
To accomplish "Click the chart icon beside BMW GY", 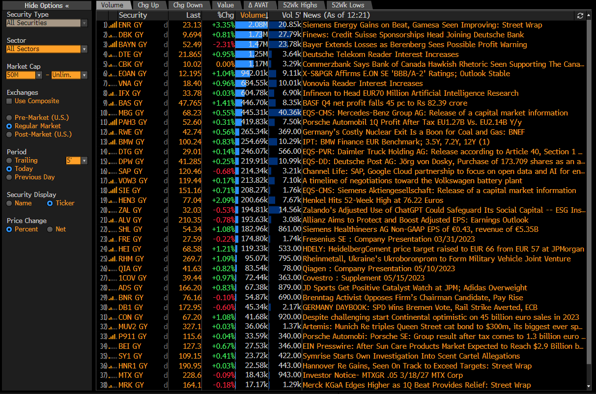I will 113,142.
